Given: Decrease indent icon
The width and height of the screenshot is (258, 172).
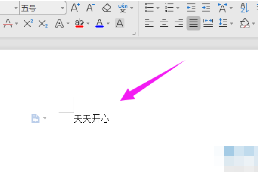Looking at the screenshot, I should coord(191,8).
